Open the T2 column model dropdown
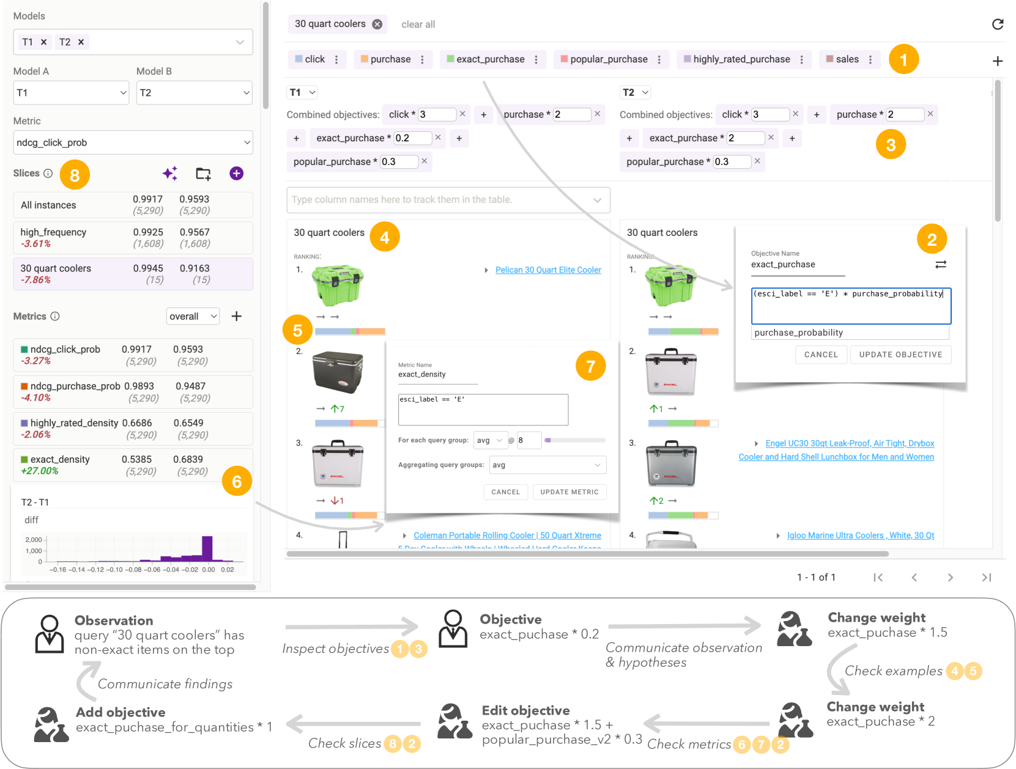Image resolution: width=1016 pixels, height=769 pixels. 636,92
